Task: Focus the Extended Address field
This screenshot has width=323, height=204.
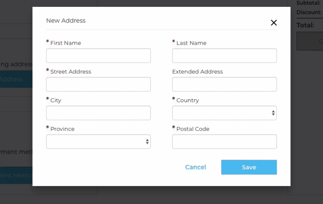Action: pos(225,84)
